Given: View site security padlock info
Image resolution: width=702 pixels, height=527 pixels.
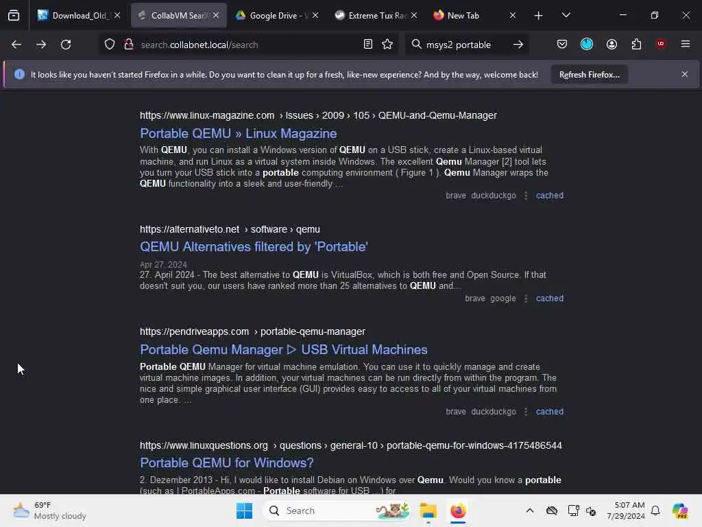Looking at the screenshot, I should click(x=129, y=45).
